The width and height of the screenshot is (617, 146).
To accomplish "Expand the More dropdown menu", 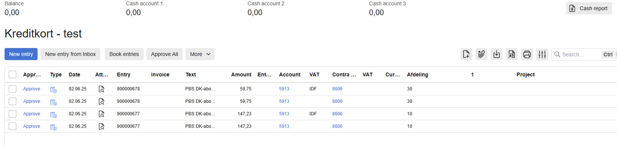I will pyautogui.click(x=200, y=54).
